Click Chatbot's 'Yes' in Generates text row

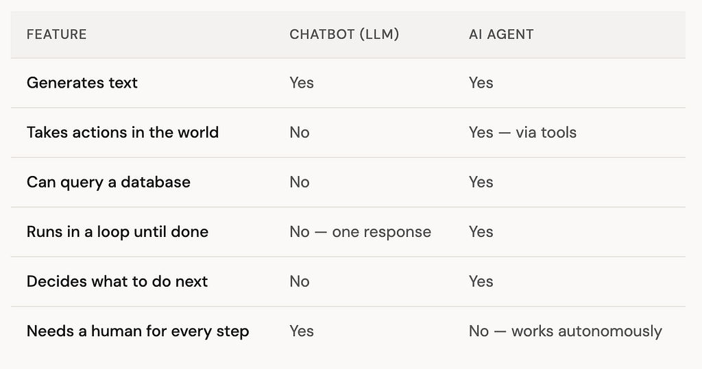[302, 83]
